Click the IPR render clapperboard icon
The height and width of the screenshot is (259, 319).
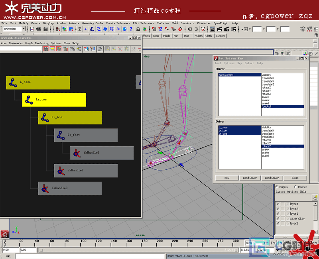(x=226, y=29)
